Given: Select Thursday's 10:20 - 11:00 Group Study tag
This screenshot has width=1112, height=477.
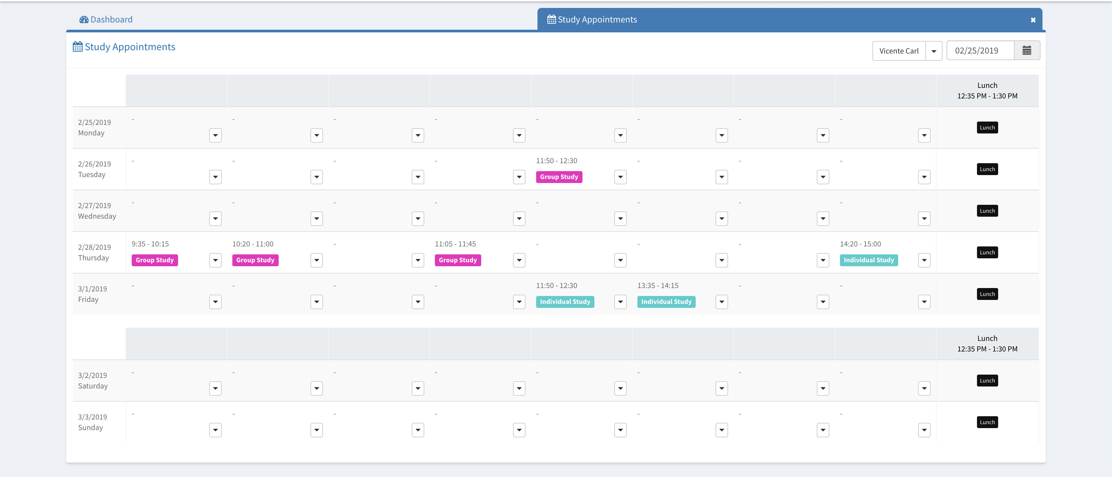Looking at the screenshot, I should (x=255, y=260).
